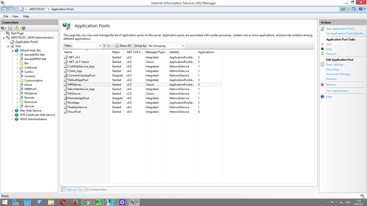Launch Server Manager from the taskbar

click(x=16, y=202)
